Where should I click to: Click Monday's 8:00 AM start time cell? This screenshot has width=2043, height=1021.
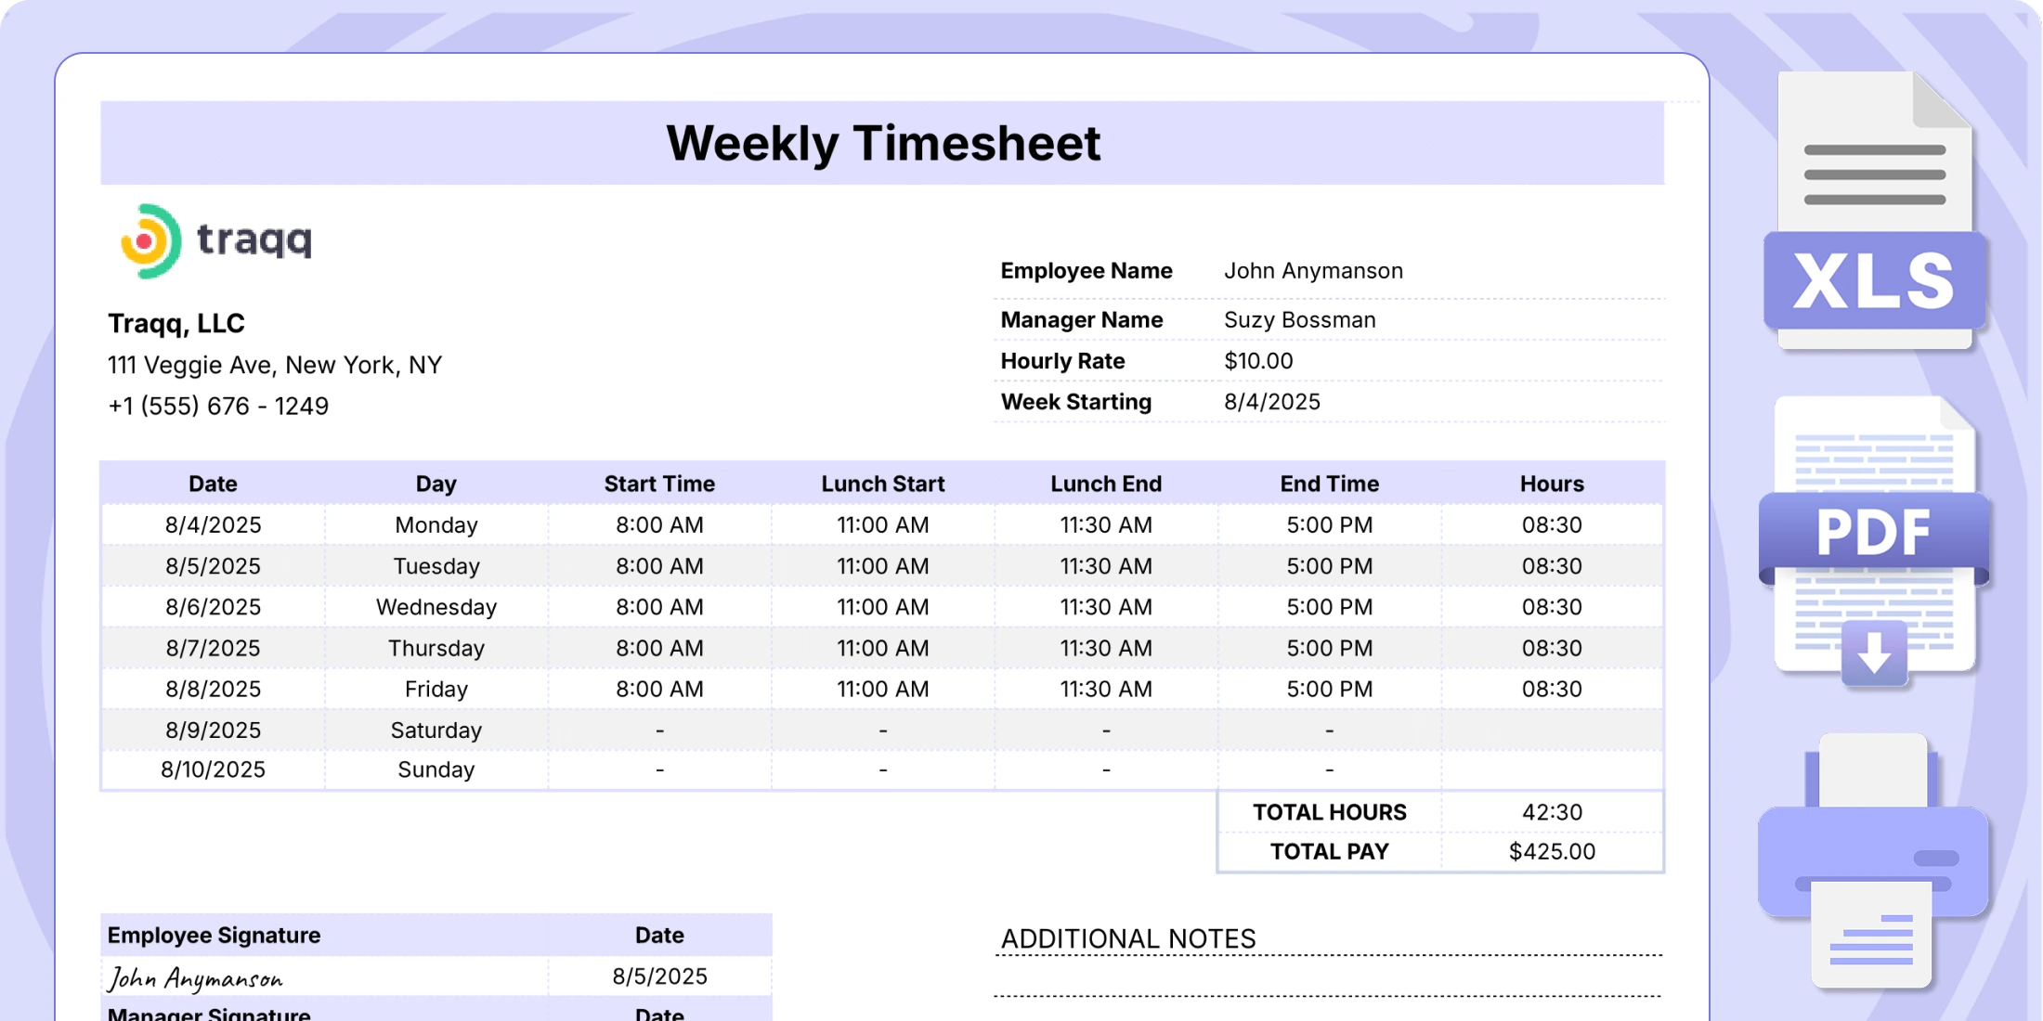click(659, 525)
